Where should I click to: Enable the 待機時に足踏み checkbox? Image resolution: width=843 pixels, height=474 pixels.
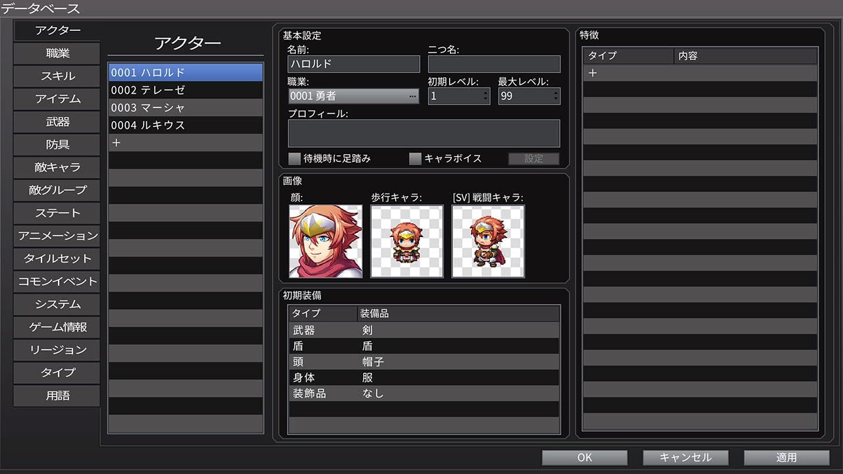[x=294, y=159]
